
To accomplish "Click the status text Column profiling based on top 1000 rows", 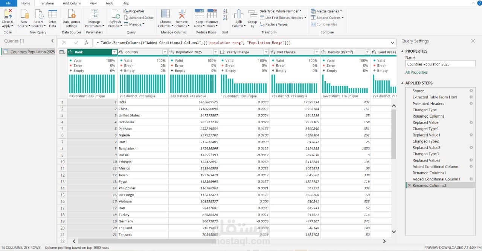I will [77, 248].
